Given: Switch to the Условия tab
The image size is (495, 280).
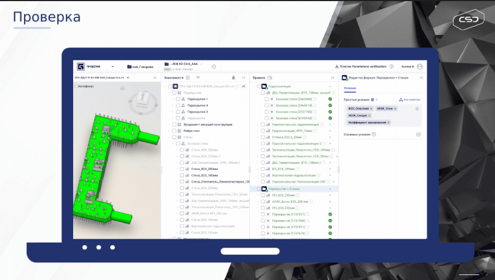Looking at the screenshot, I should (x=349, y=88).
